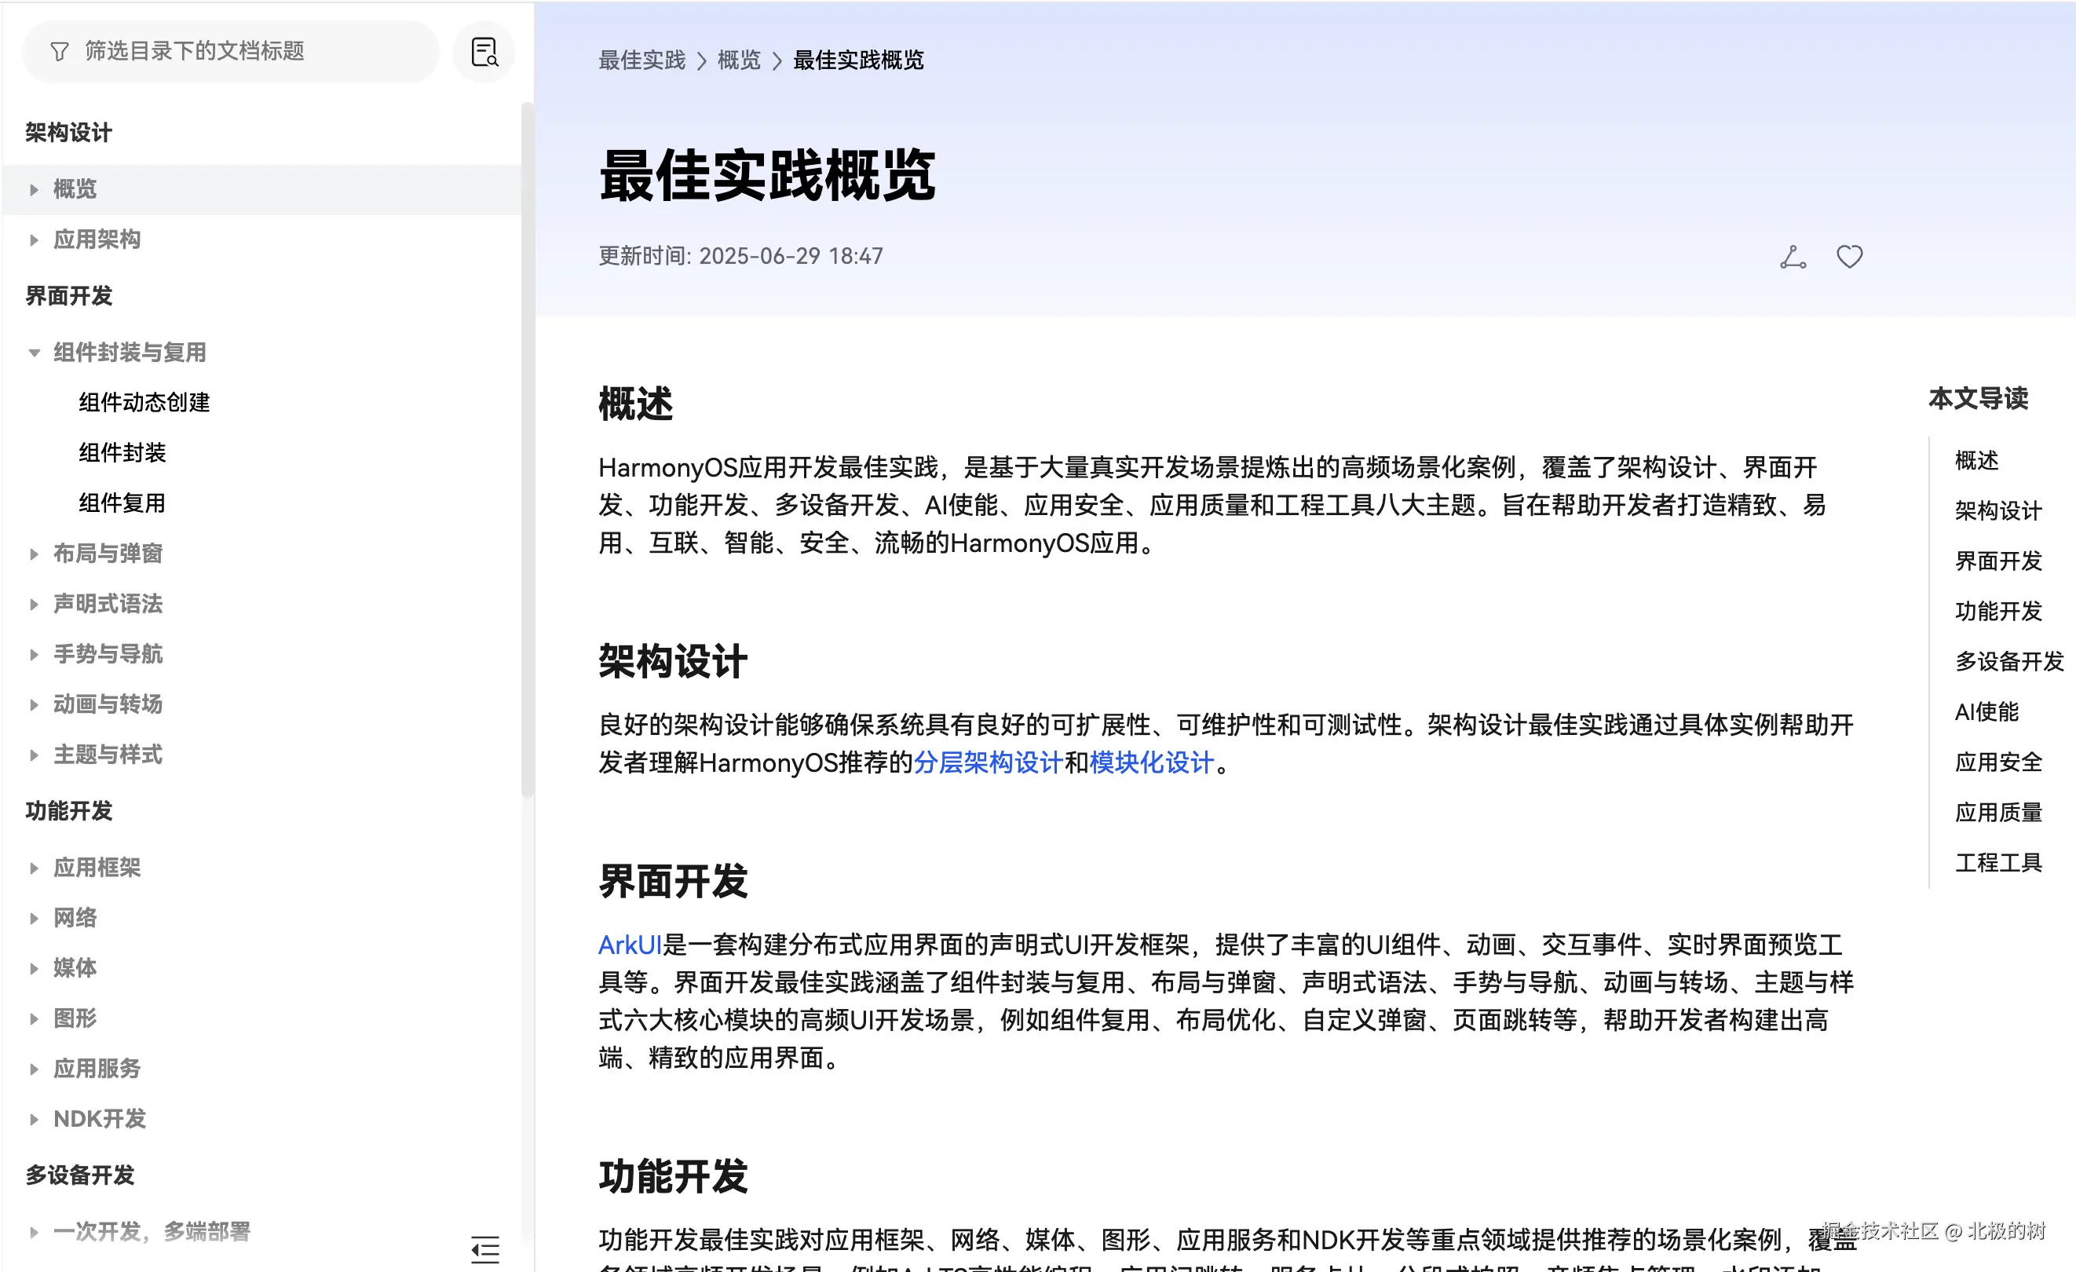
Task: Click the heart favorite icon
Action: click(x=1848, y=256)
